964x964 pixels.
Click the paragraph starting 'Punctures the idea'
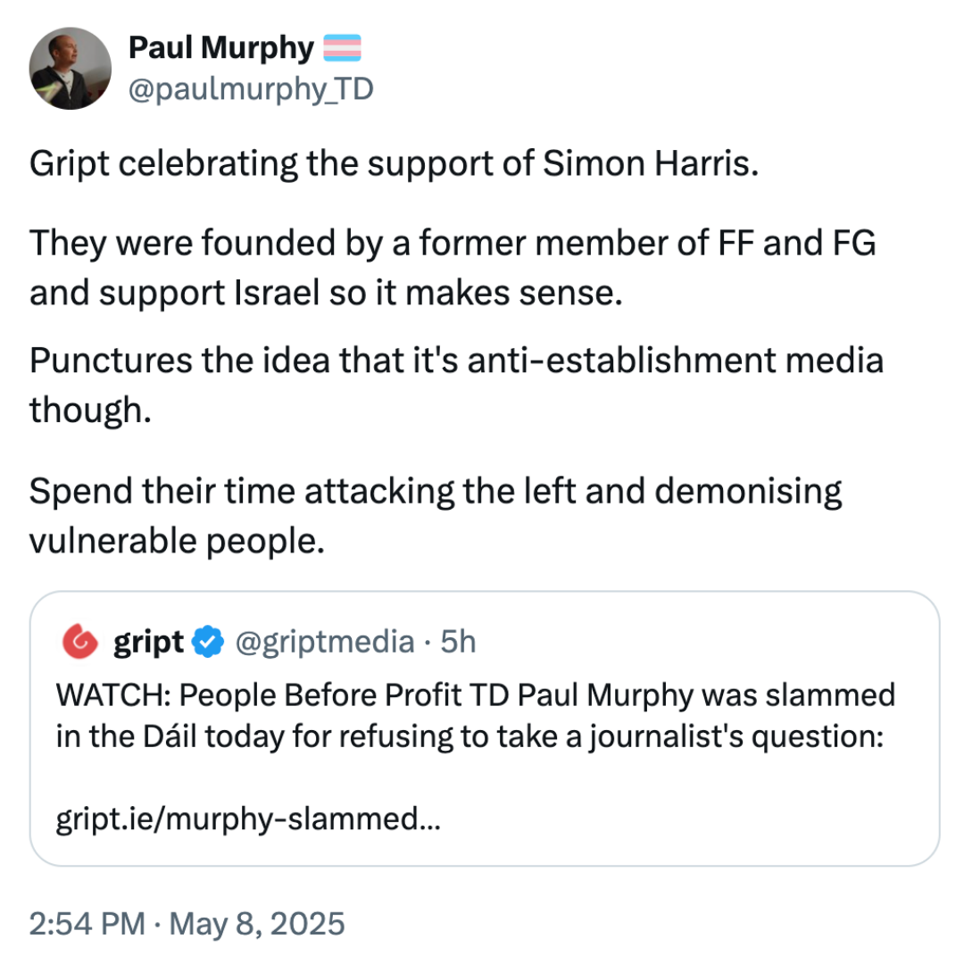456,385
